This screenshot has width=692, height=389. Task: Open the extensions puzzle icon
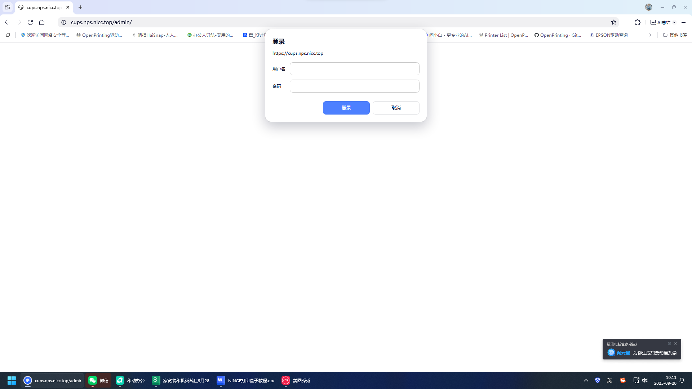click(x=638, y=22)
